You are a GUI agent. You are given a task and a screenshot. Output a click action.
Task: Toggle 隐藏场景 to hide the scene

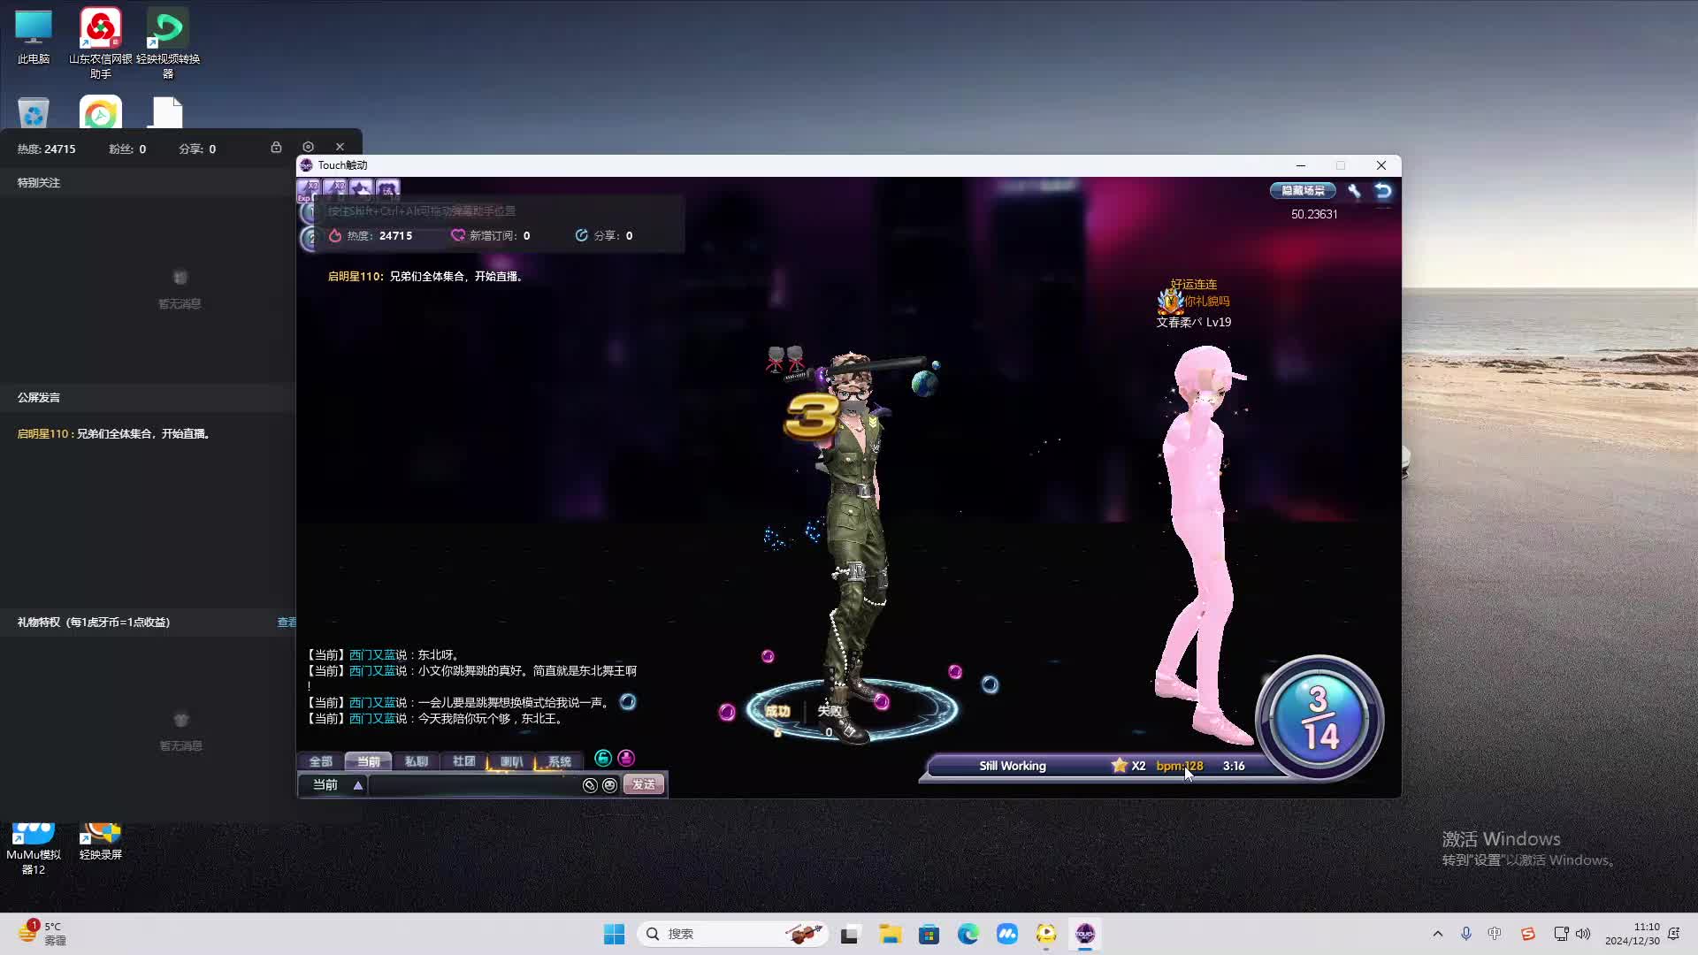[1303, 190]
